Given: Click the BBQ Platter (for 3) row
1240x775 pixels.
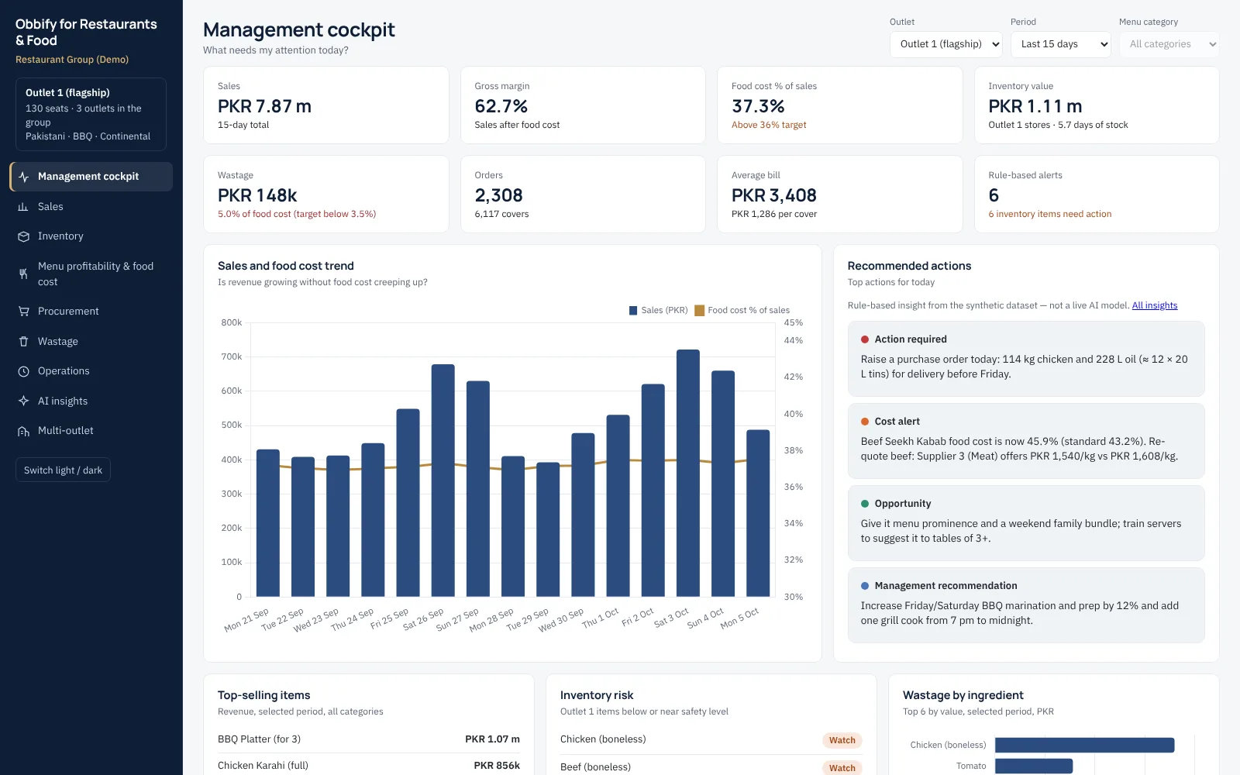Looking at the screenshot, I should [369, 739].
